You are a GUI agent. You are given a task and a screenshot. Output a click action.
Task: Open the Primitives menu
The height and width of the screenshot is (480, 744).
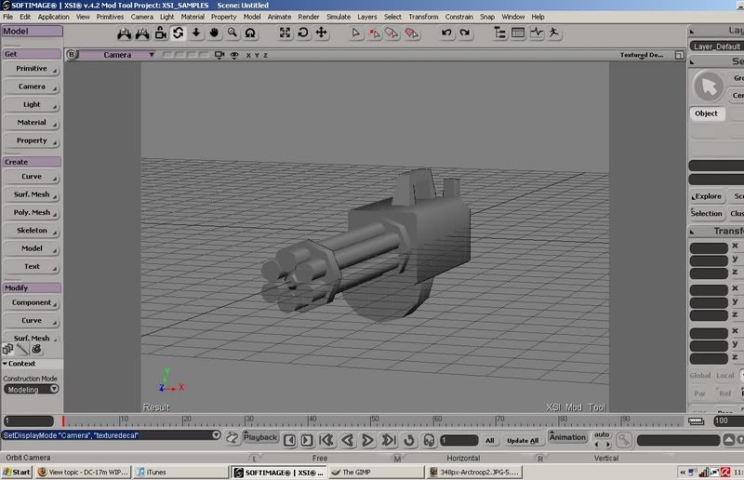pos(110,17)
